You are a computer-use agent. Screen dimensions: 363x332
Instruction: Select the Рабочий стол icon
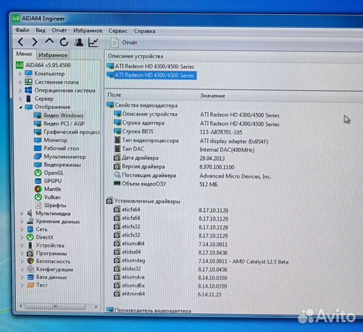coord(37,148)
